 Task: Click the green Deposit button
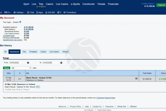click(161, 5)
